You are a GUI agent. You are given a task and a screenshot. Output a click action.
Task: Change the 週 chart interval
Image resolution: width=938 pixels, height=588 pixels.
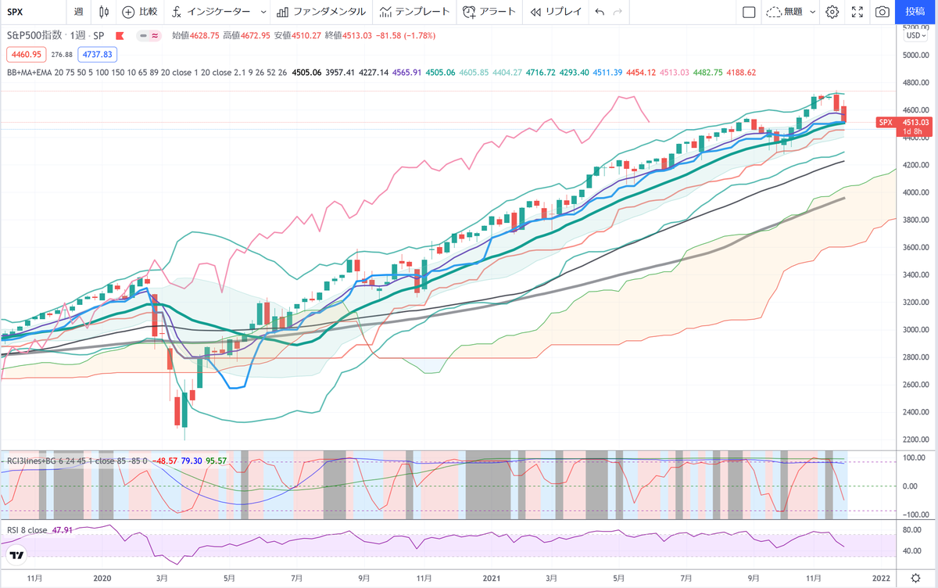78,12
